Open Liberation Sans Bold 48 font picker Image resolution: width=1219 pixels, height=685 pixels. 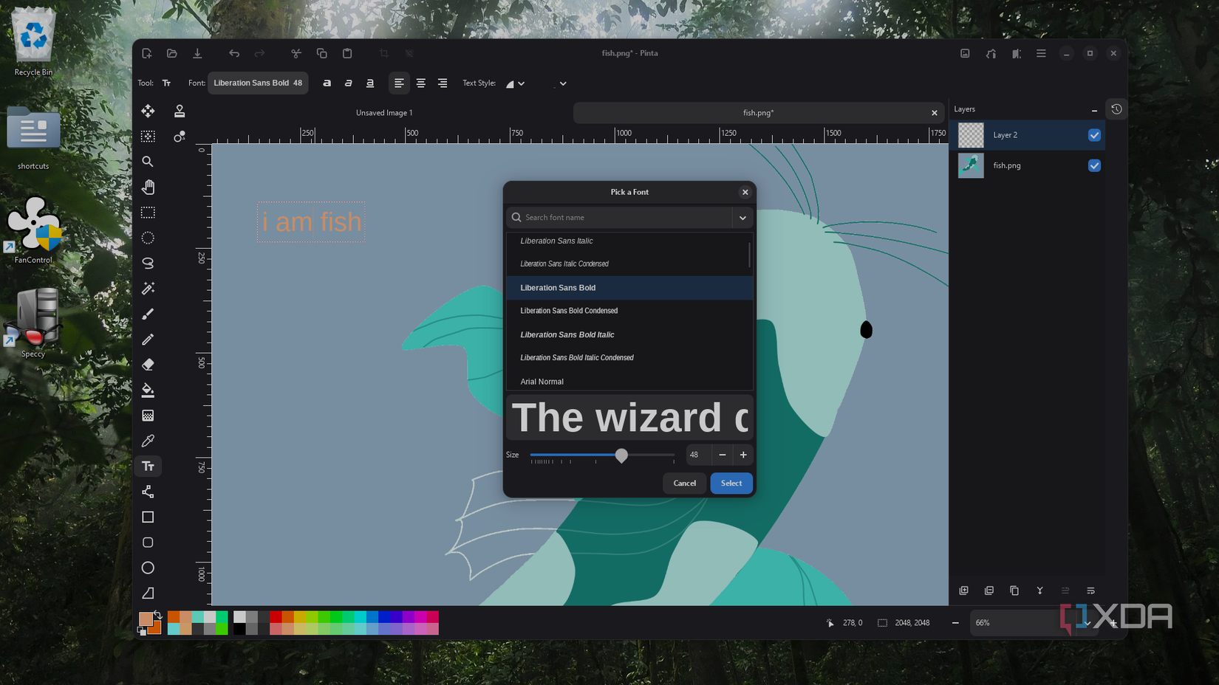point(258,83)
